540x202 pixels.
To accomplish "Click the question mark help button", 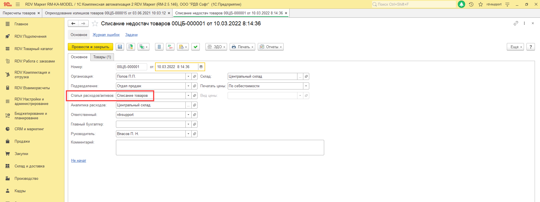I will point(531,47).
